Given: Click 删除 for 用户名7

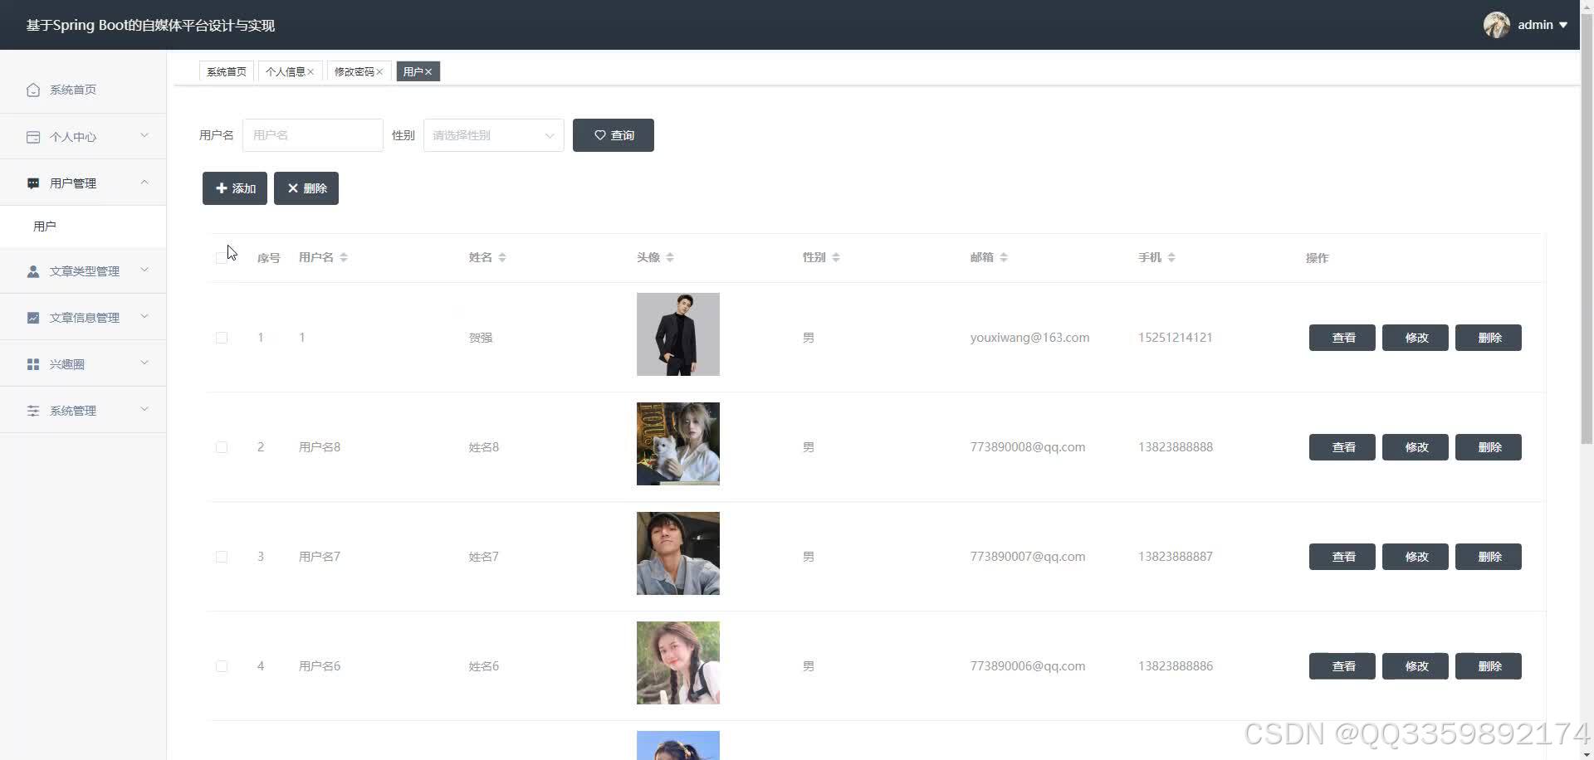Looking at the screenshot, I should 1489,557.
